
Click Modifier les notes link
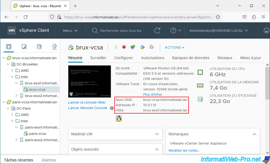pos(184,150)
